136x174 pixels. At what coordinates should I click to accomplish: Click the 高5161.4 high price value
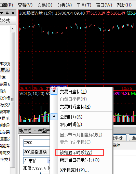115,13
